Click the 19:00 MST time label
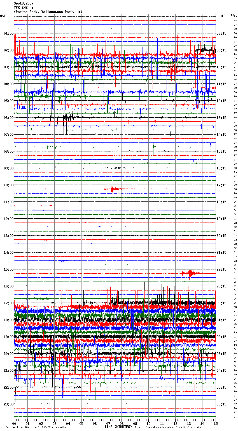The height and width of the screenshot is (431, 238). pos(9,337)
